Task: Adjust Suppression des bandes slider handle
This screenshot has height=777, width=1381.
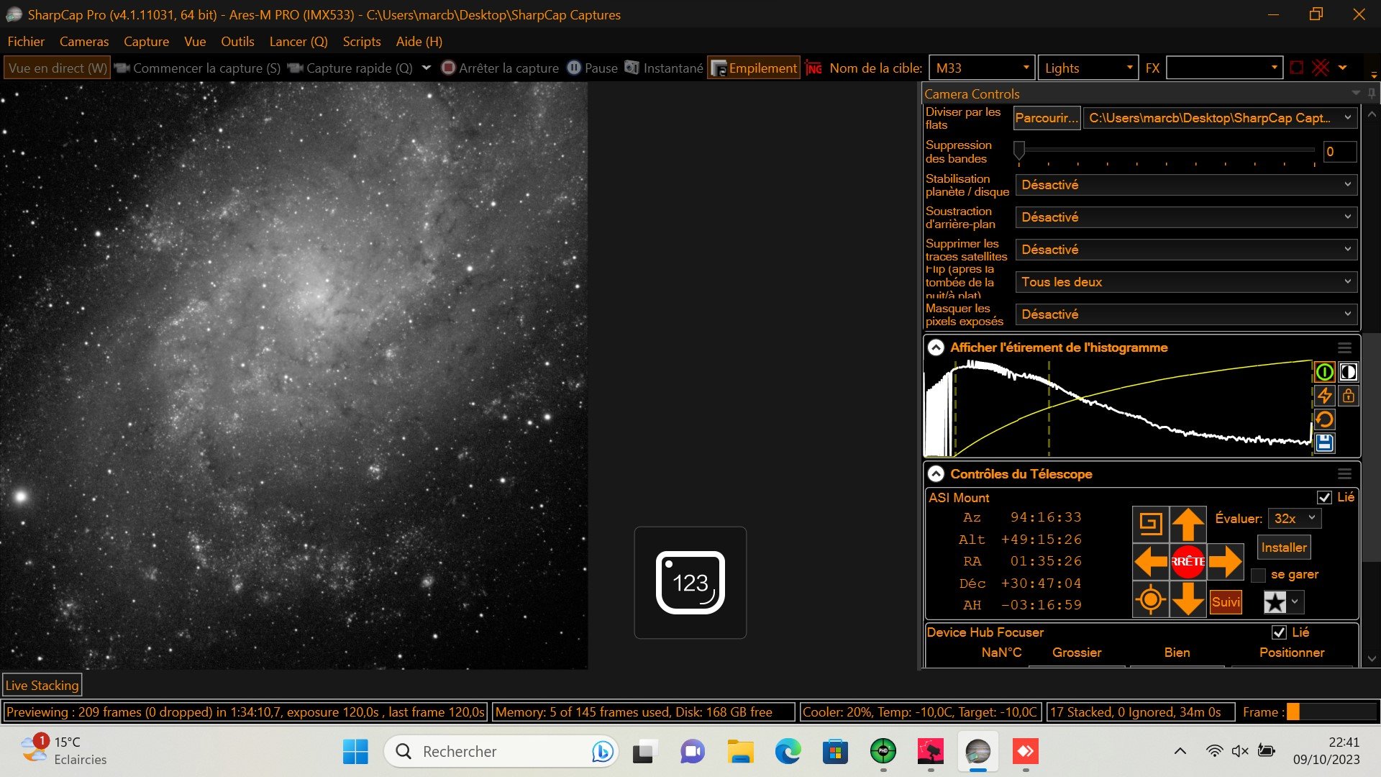Action: tap(1019, 150)
